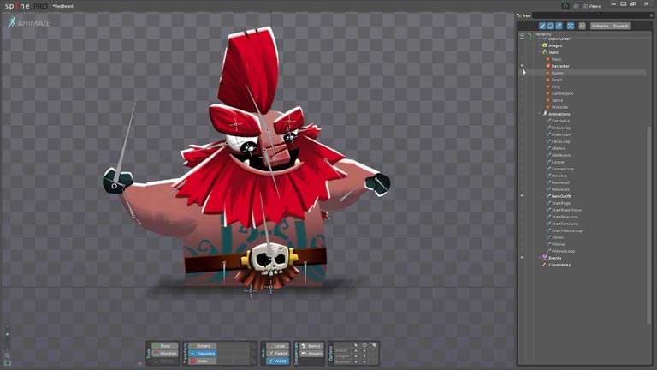
Task: Select the Weights tool
Action: pos(164,353)
